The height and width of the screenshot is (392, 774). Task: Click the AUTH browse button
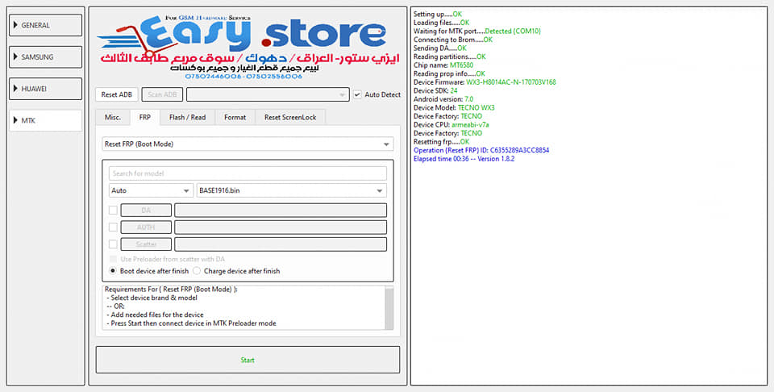[x=146, y=227]
